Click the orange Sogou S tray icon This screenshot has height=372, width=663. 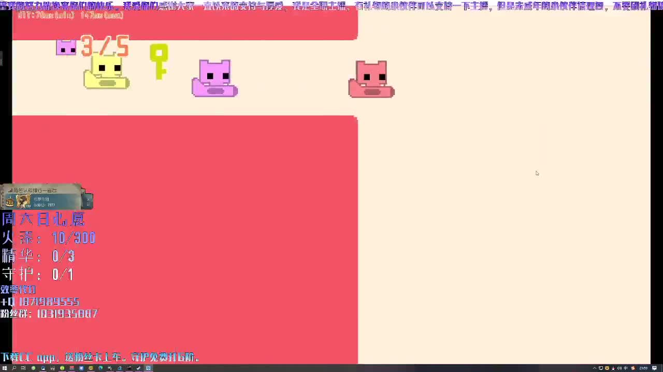pos(632,368)
